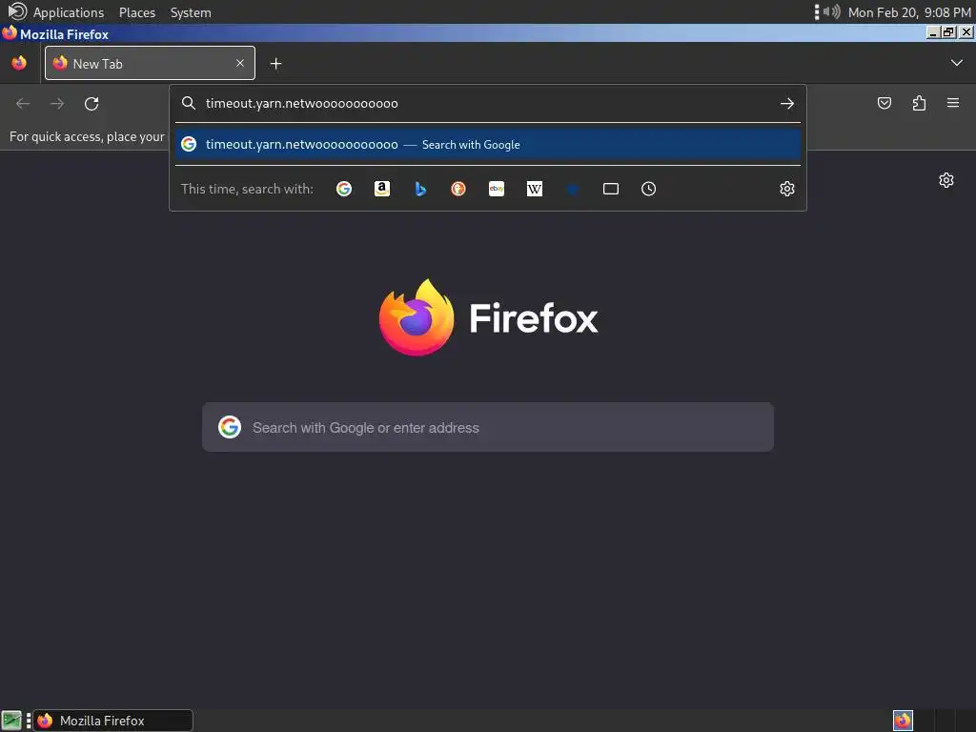Open the System menu
The image size is (976, 732).
tap(191, 12)
